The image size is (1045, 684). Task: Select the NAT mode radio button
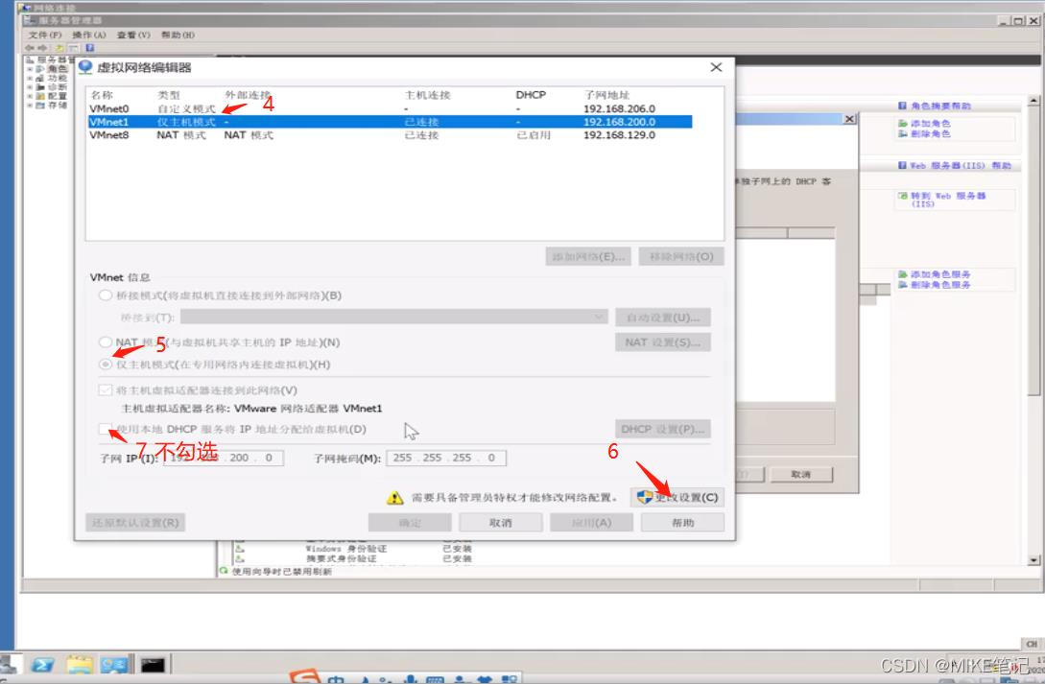(x=106, y=342)
